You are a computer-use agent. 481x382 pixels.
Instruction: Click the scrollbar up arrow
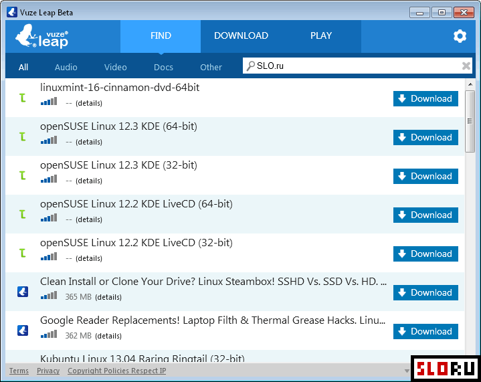(470, 84)
